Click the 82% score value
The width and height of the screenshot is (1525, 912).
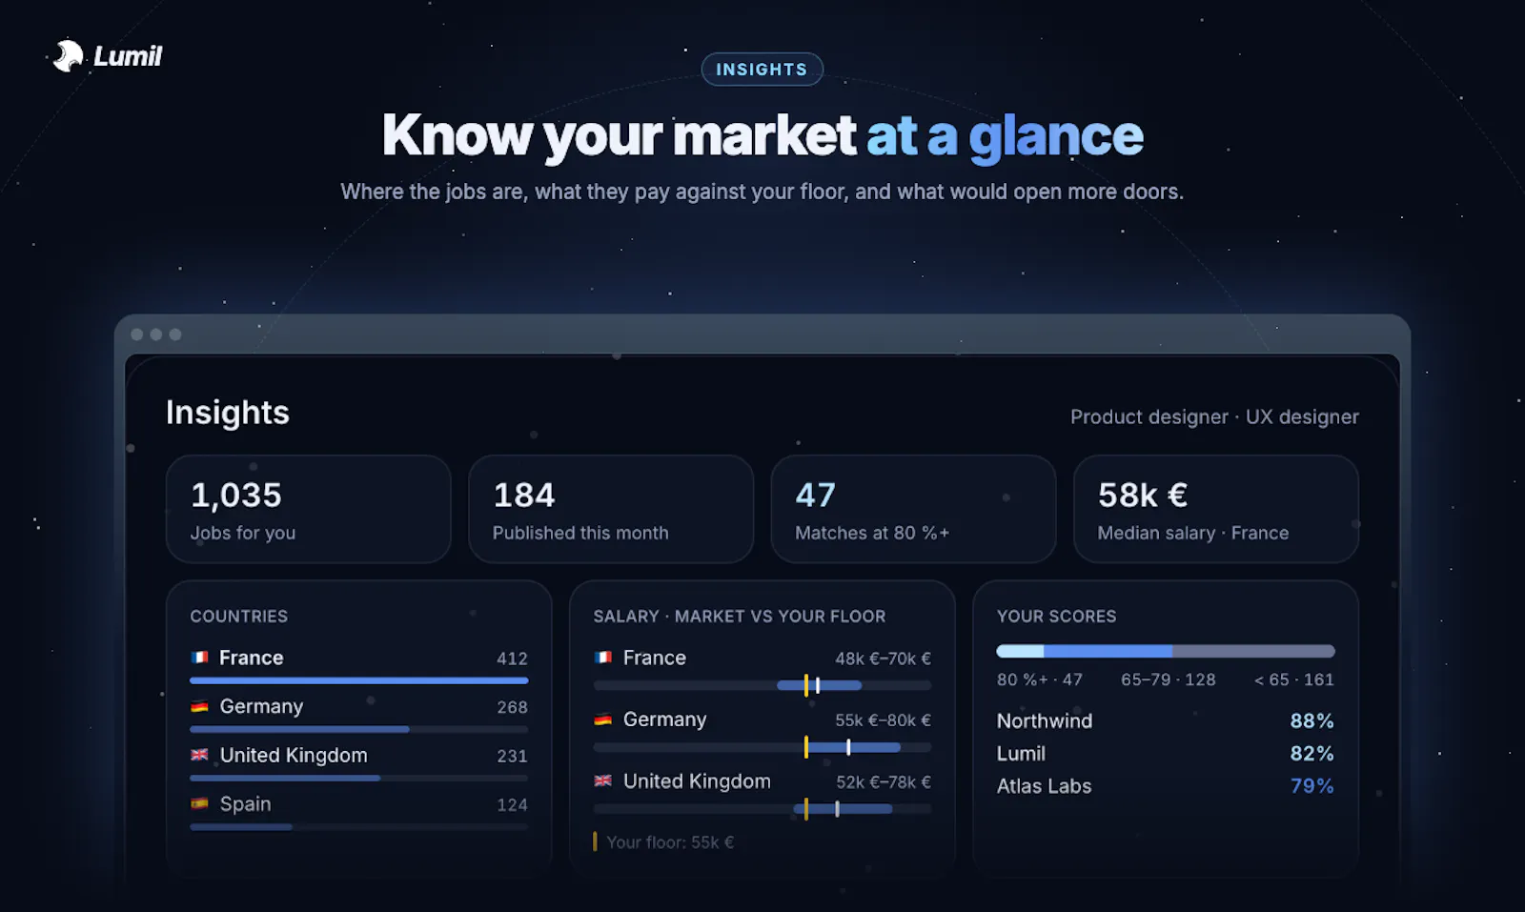(1311, 753)
